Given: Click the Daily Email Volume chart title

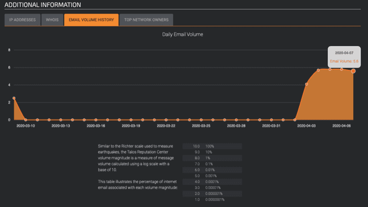Looking at the screenshot, I should point(182,35).
